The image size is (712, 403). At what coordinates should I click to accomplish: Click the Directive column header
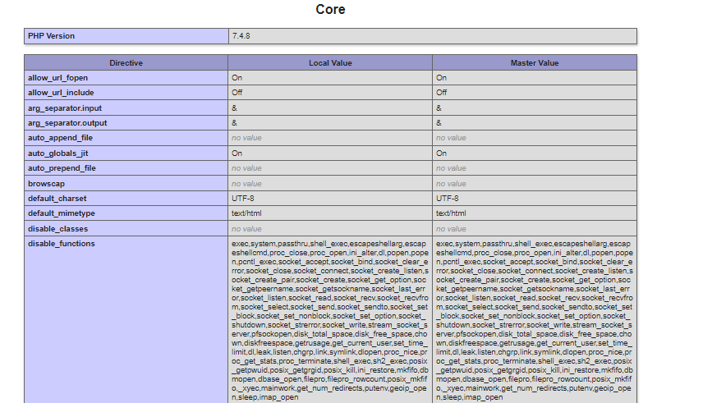pos(126,62)
